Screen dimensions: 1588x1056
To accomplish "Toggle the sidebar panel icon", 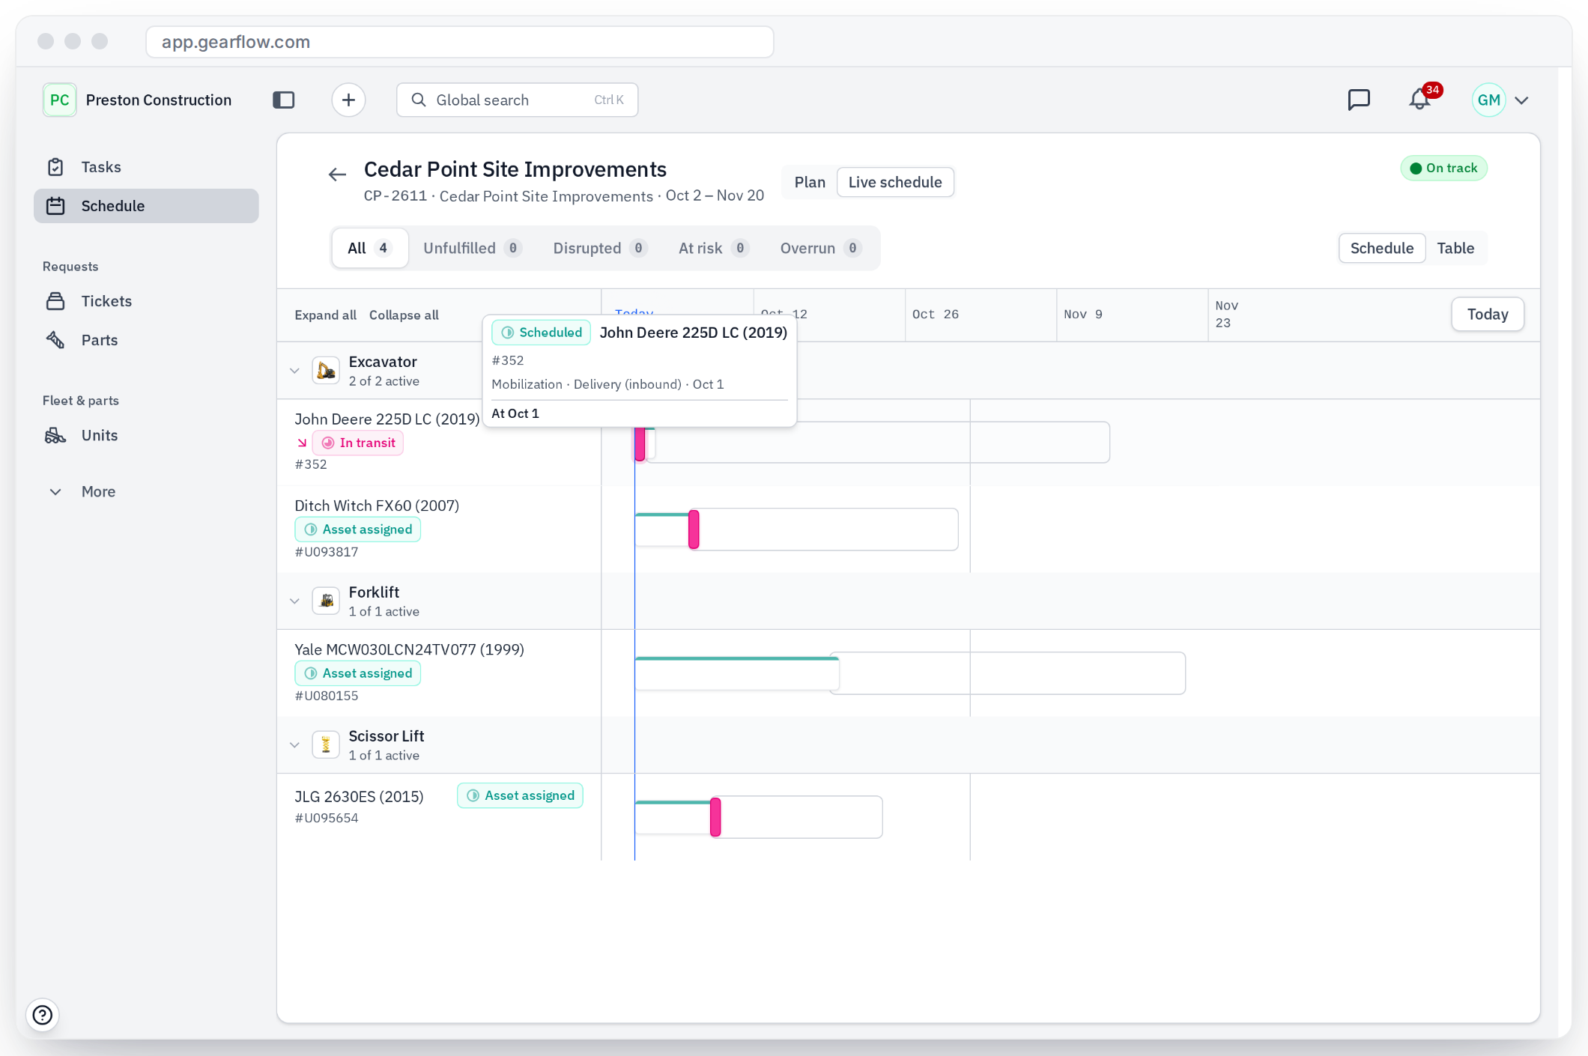I will point(284,100).
